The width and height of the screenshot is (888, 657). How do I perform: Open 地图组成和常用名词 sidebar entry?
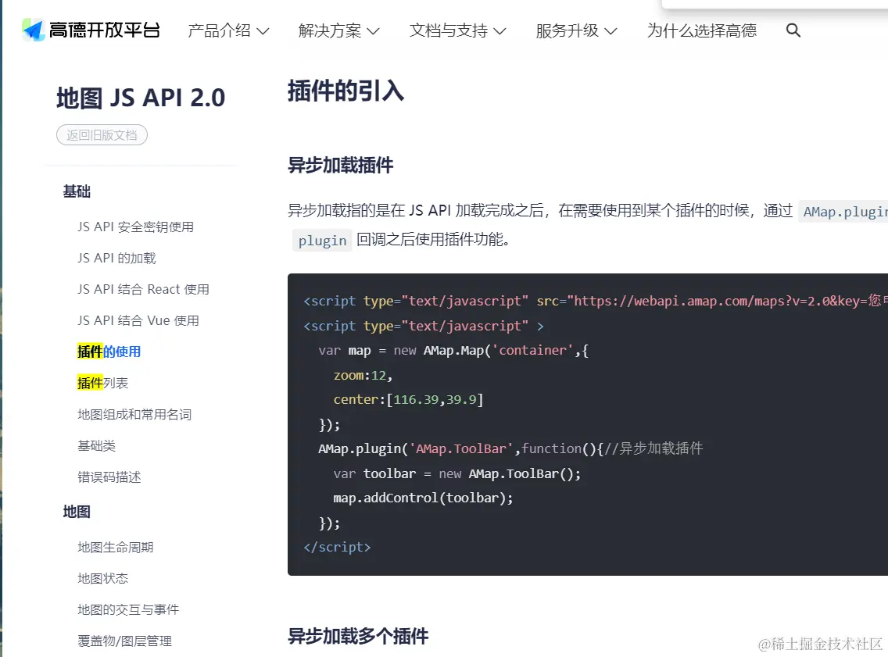(134, 414)
